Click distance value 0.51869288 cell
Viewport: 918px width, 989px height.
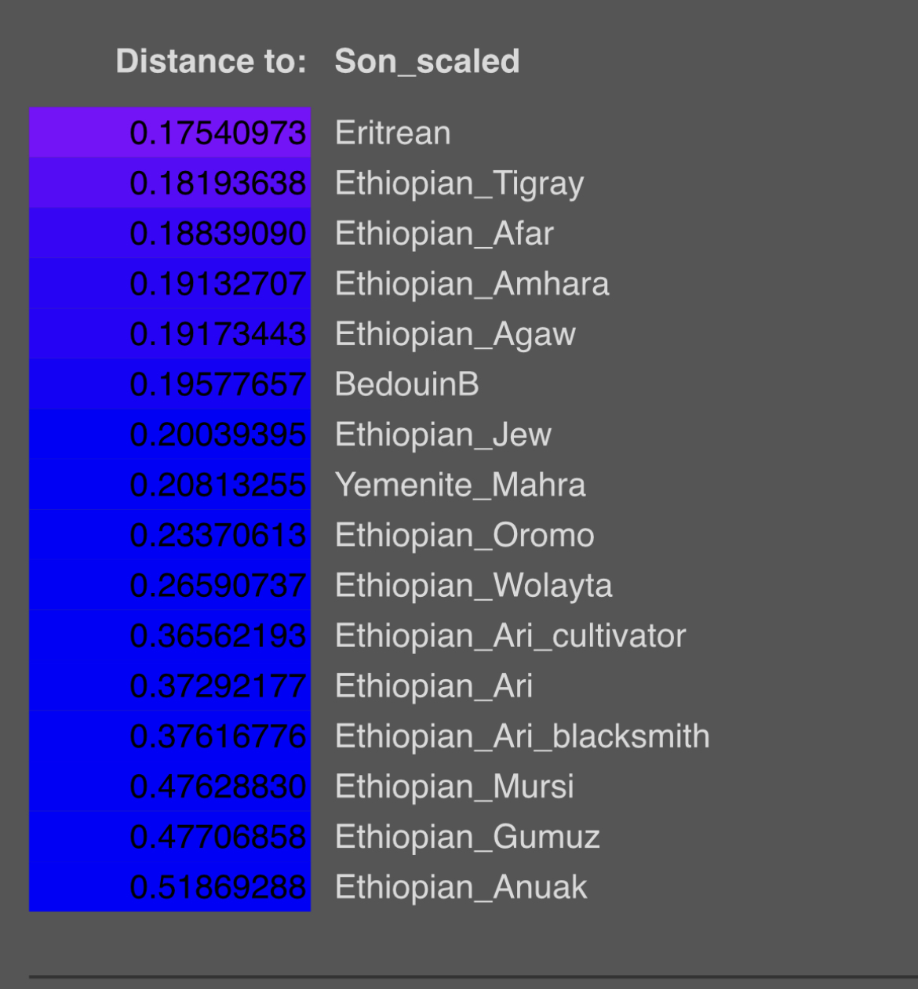(x=170, y=887)
